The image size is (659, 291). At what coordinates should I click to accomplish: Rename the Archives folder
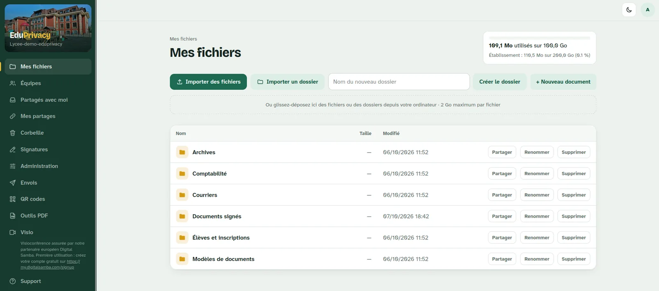tap(537, 152)
